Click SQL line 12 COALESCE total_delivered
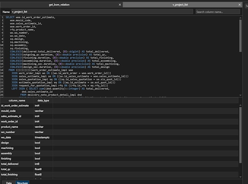248x184 pixels. pos(59,52)
